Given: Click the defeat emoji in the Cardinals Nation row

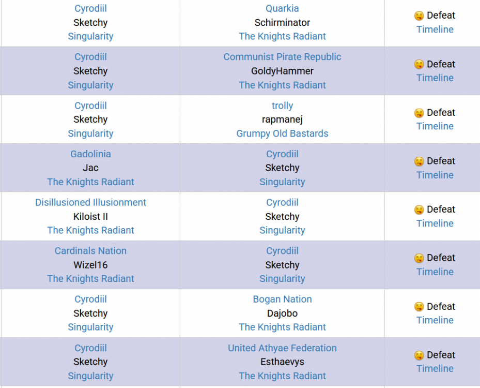Looking at the screenshot, I should [419, 258].
